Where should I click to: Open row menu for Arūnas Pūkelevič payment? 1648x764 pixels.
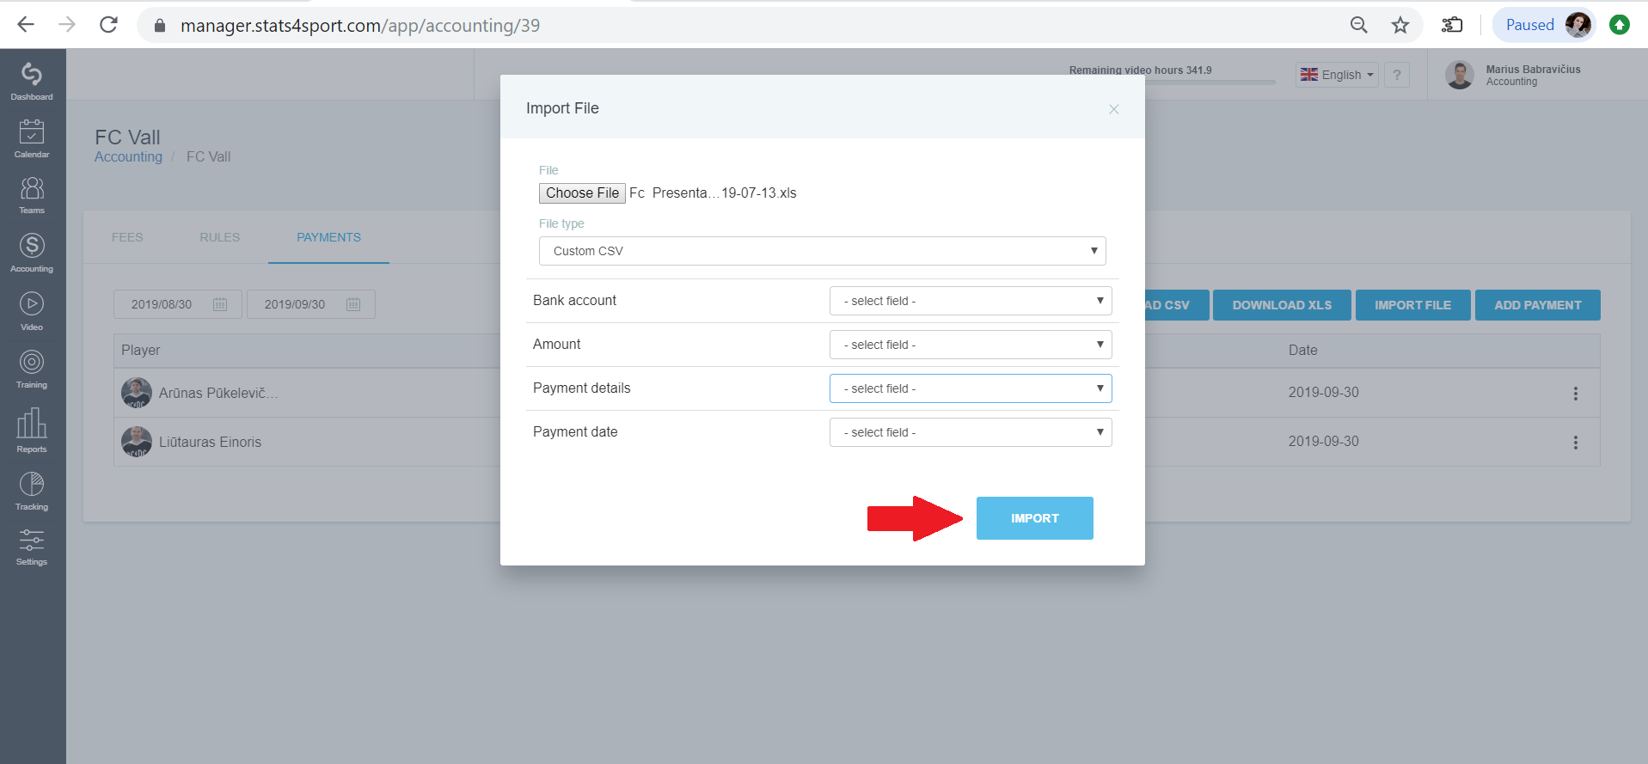coord(1576,394)
